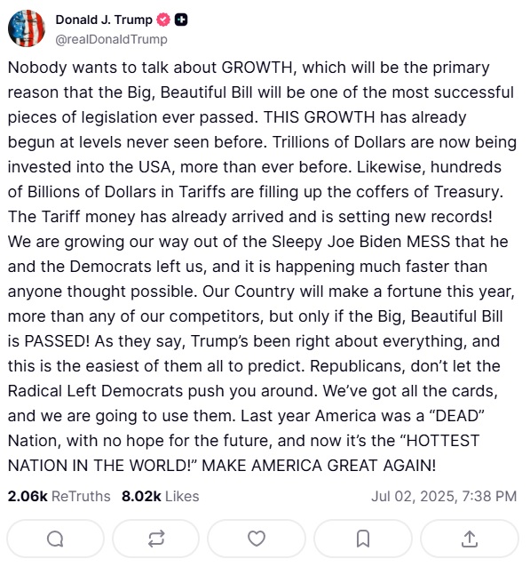Screen dimensions: 530x567
Task: Click the phrase "Sleepy Joe Biden MESS"
Action: (361, 242)
